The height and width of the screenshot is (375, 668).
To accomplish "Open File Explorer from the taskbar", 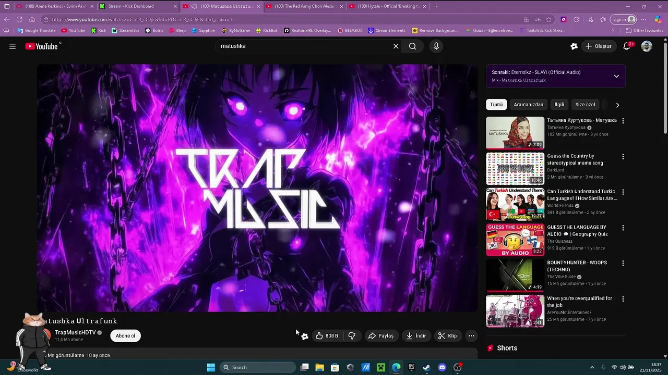I will [x=320, y=368].
